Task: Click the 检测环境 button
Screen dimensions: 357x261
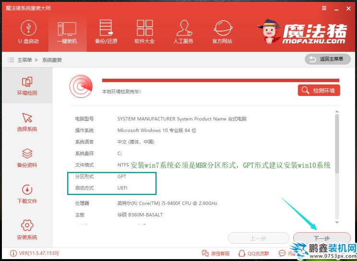Action: tap(319, 90)
